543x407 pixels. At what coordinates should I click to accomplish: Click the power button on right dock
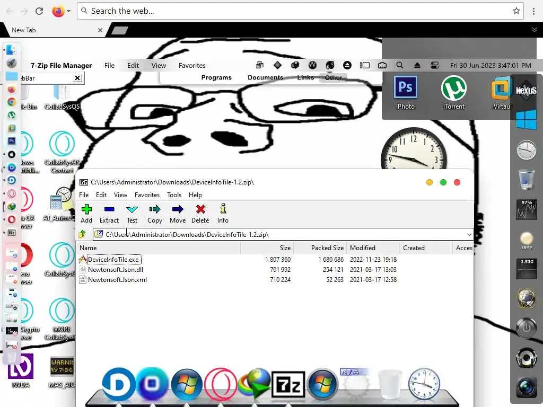(527, 327)
